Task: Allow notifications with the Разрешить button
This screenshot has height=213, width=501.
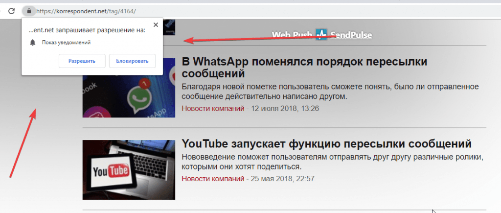Action: [x=82, y=61]
